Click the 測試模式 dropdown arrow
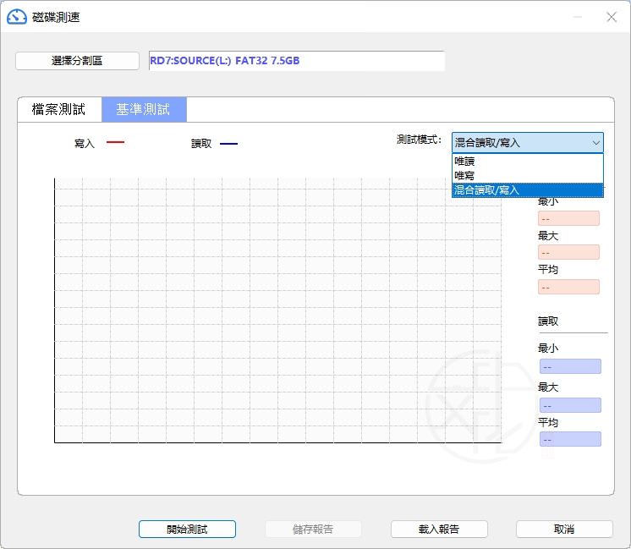The height and width of the screenshot is (549, 631). point(595,143)
